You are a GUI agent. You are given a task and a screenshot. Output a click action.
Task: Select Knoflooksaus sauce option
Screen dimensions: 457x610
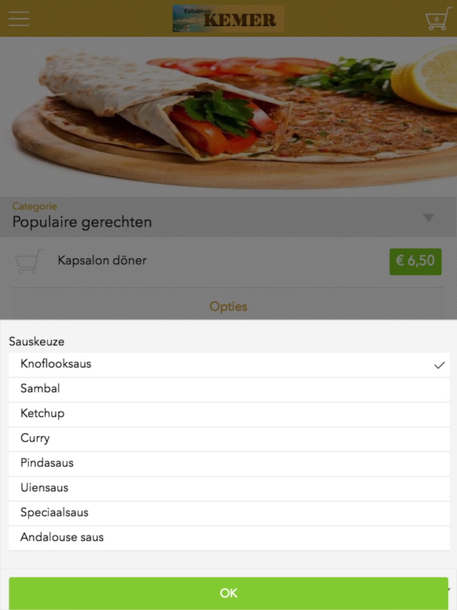point(56,364)
